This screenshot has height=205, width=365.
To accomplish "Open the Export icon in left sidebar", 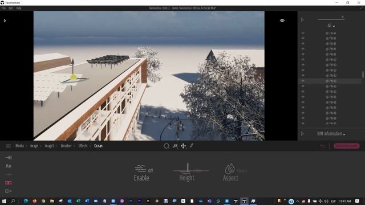I will pos(9,191).
